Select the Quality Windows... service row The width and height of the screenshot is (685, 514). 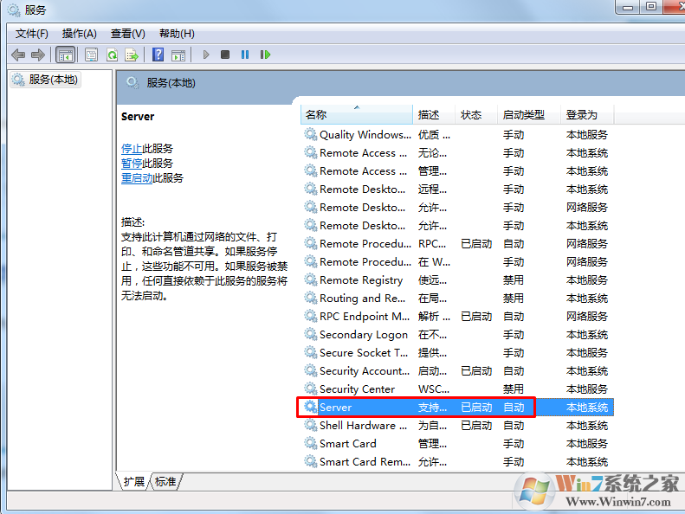(457, 134)
